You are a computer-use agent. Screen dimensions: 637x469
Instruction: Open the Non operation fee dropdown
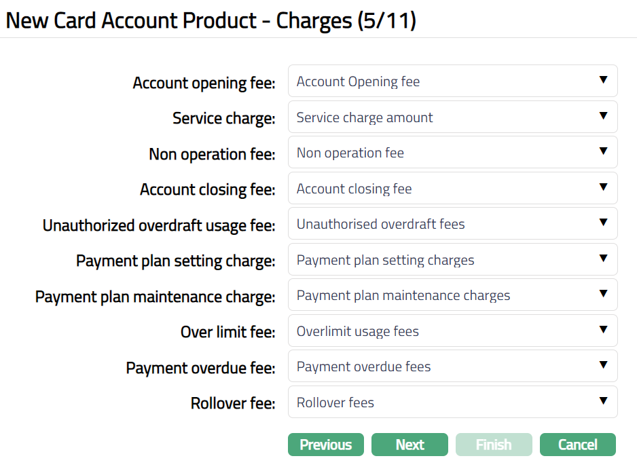tap(452, 153)
